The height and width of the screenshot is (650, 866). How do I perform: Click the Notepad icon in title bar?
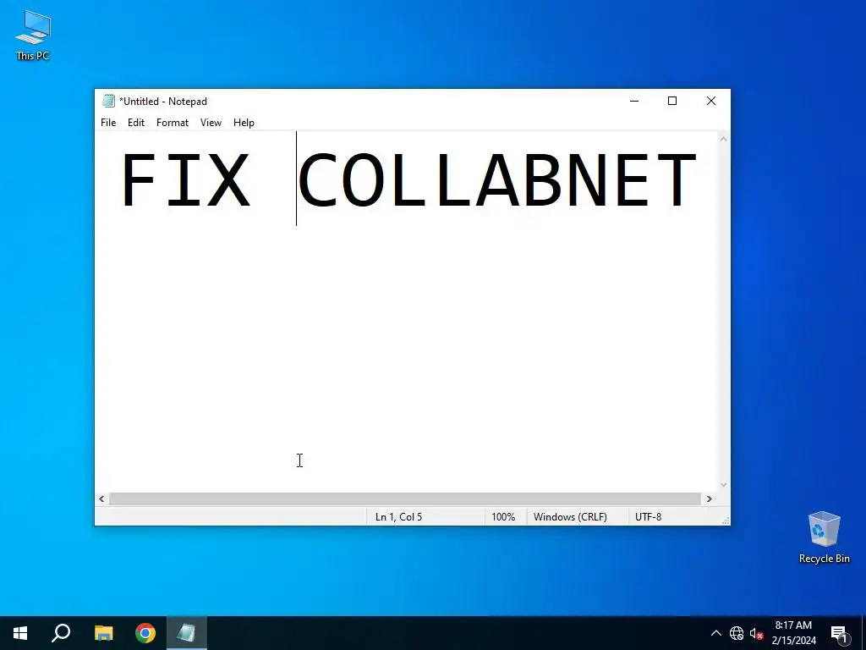click(108, 102)
